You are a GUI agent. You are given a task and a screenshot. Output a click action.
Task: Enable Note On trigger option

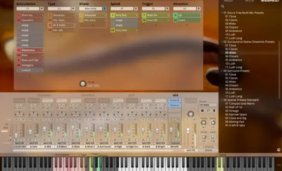(153, 15)
